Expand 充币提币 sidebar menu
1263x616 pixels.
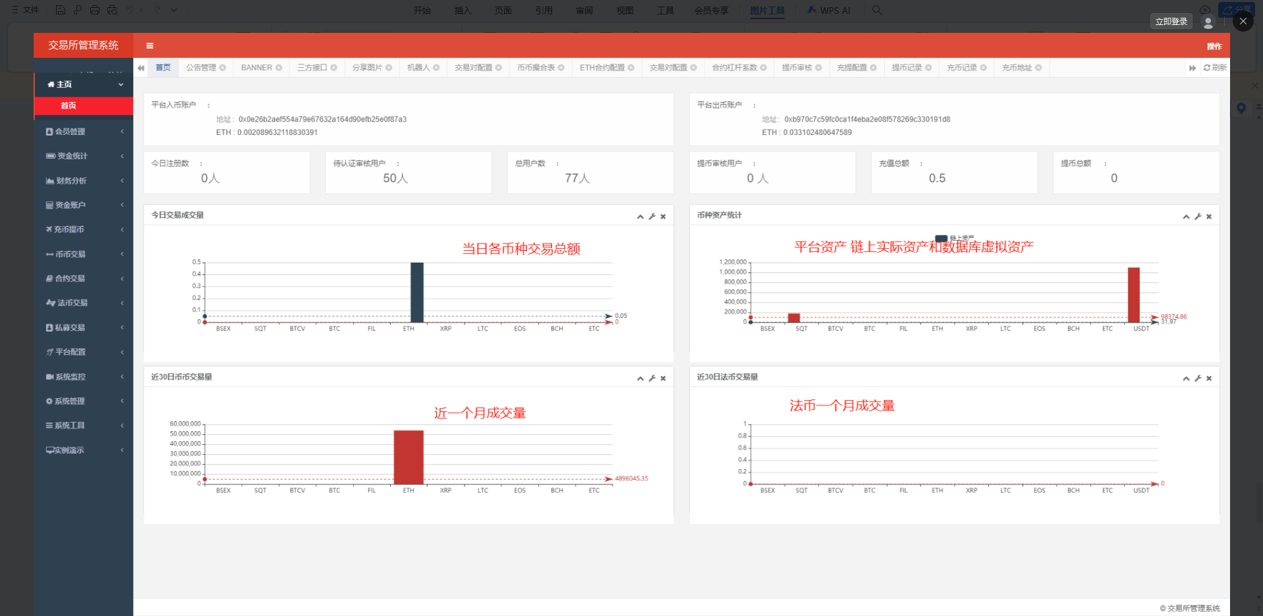coord(84,230)
